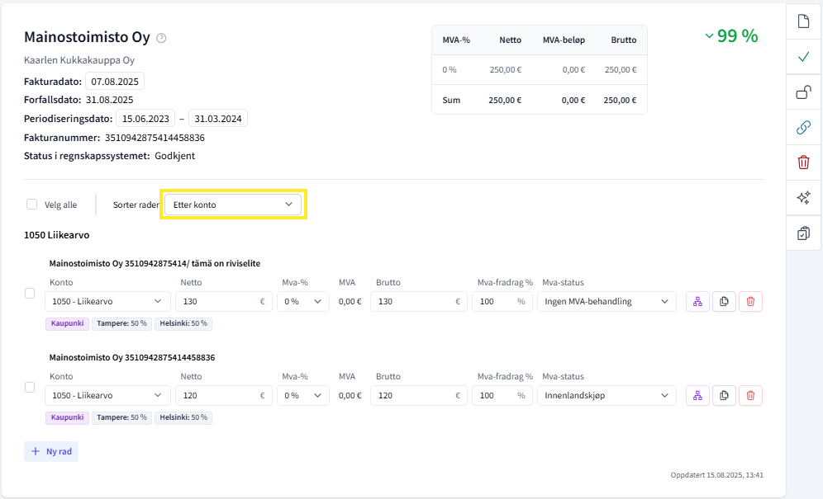The height and width of the screenshot is (499, 823).
Task: Click the Ny rad button
Action: [x=51, y=451]
